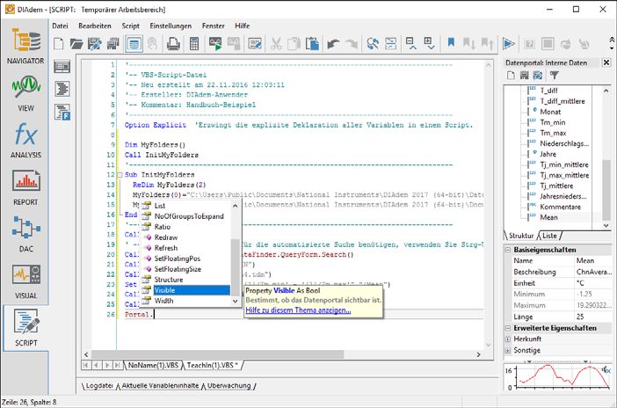Open the Bearbeiten menu
The image size is (617, 408).
point(94,25)
